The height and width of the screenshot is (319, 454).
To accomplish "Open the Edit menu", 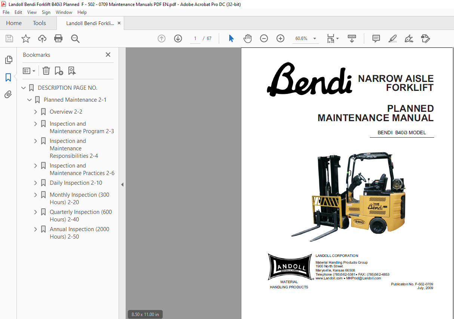I will 18,12.
